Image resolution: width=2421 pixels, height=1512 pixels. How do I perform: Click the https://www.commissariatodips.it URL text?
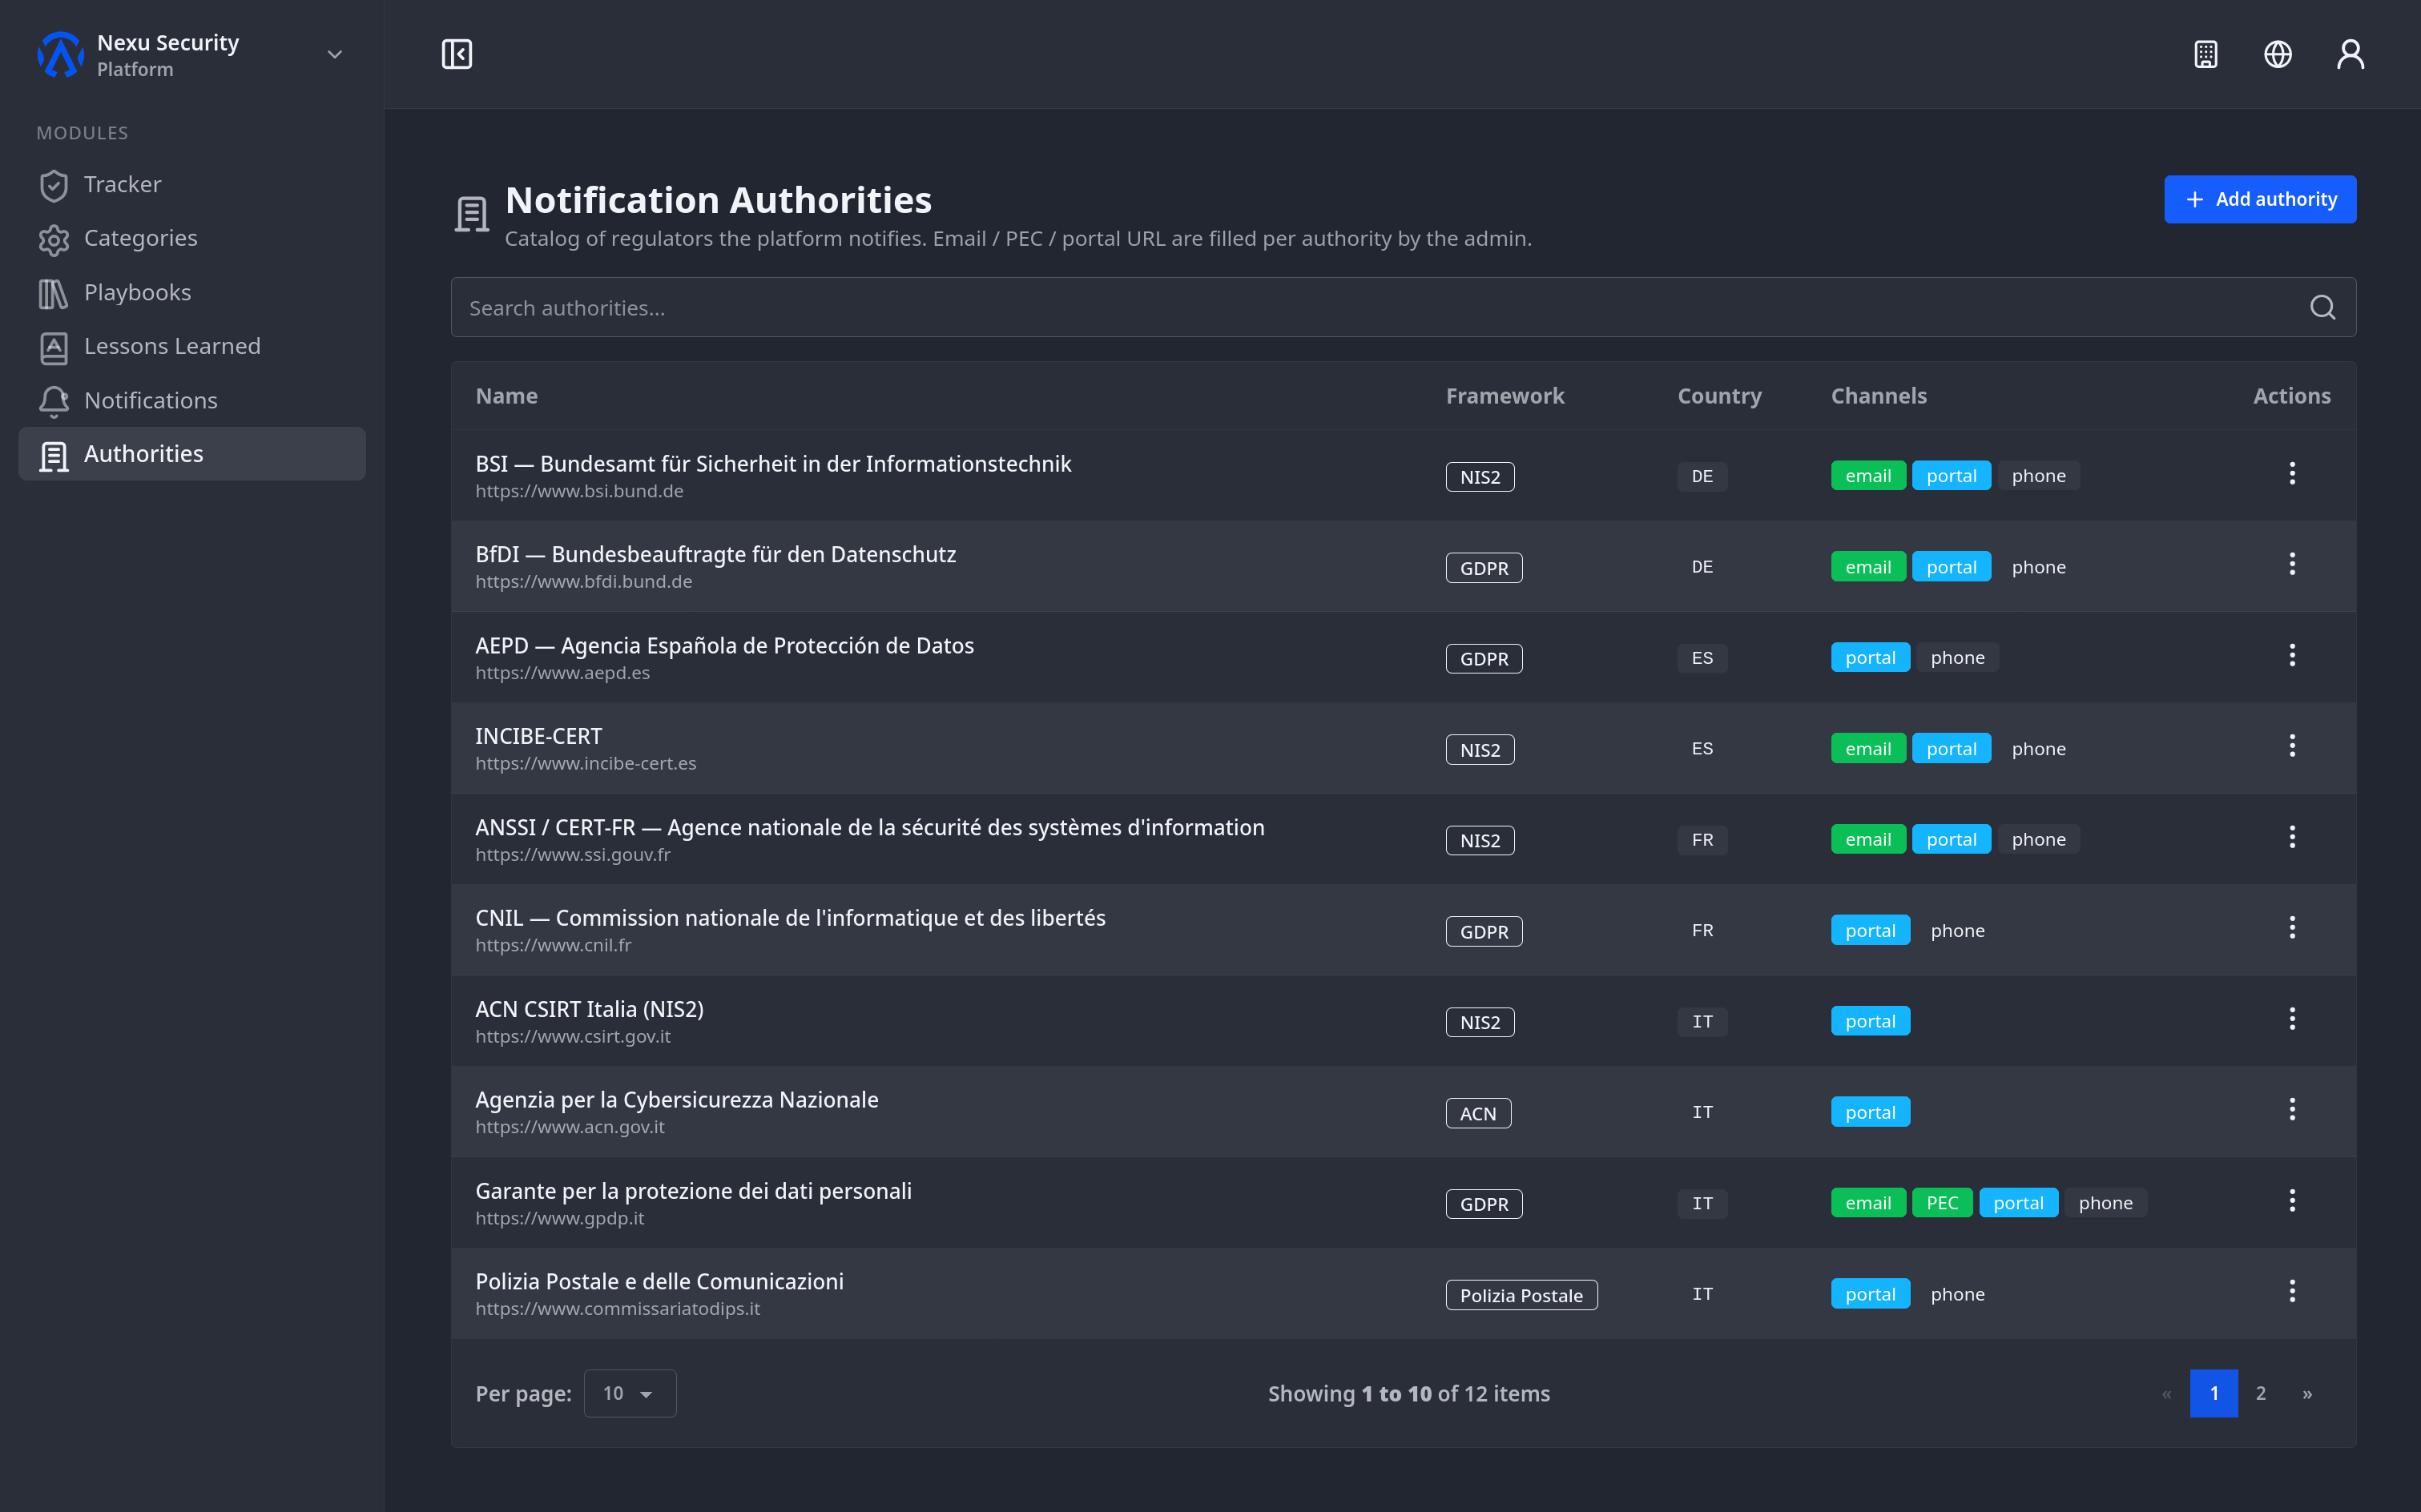click(617, 1308)
